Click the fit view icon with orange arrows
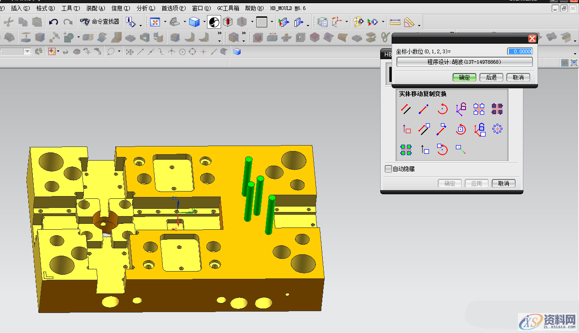579x333 pixels. tap(155, 21)
